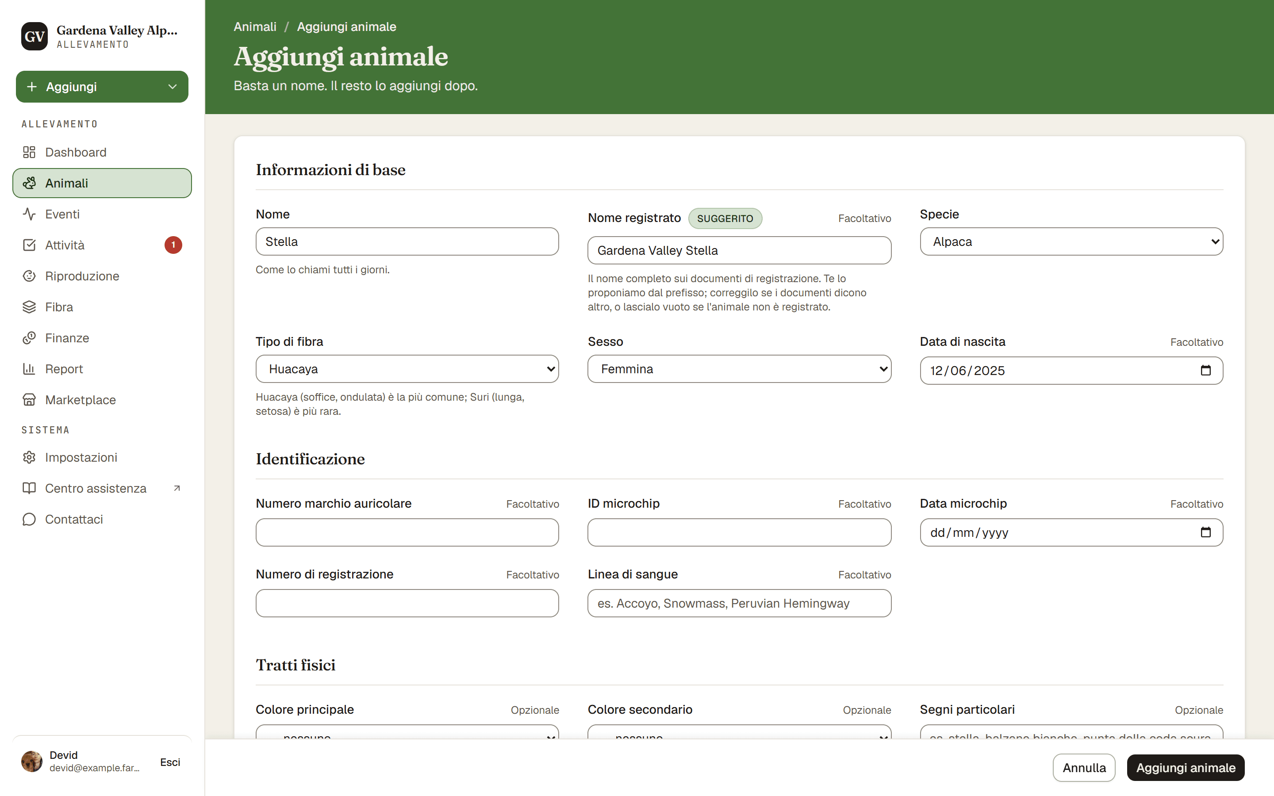Click the Nome field containing Stella
The image size is (1274, 796).
click(x=407, y=241)
